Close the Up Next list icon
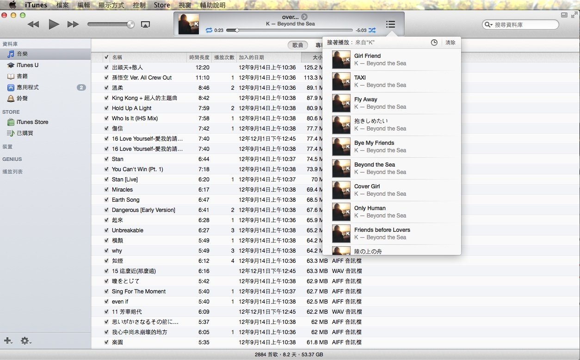Screen dimensions: 580x360 tap(390, 25)
